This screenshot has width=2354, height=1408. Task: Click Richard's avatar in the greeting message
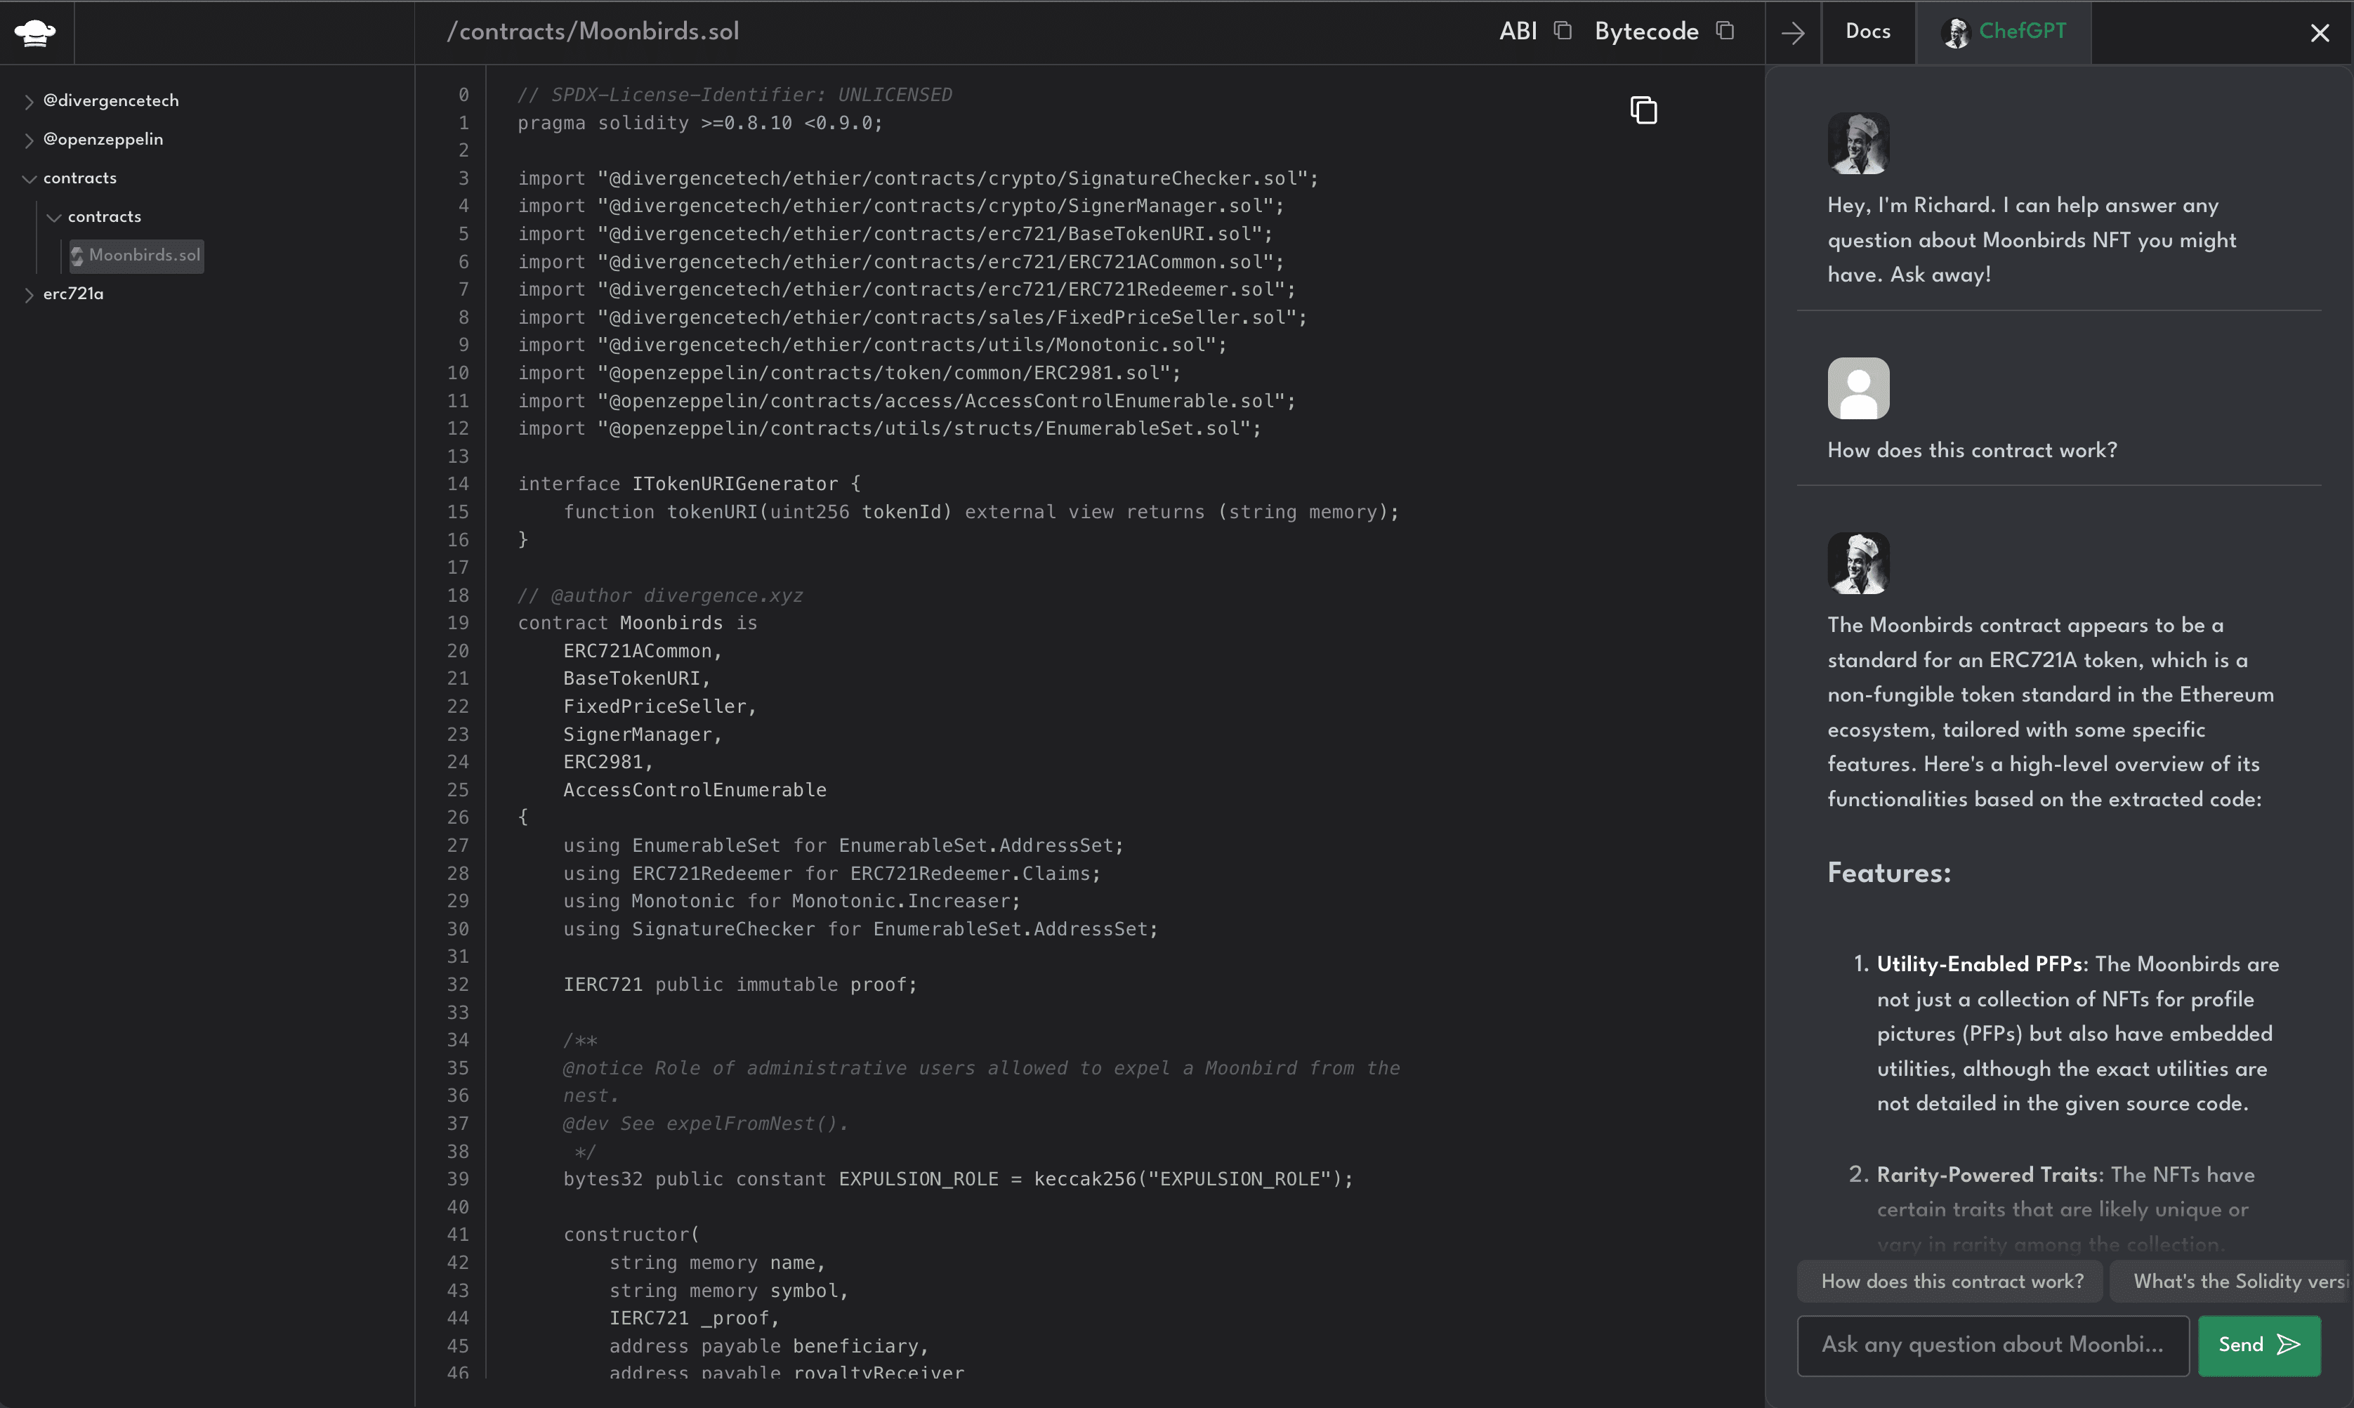(x=1857, y=143)
